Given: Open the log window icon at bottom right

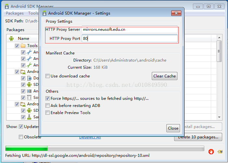Looking at the screenshot, I should coord(220,152).
